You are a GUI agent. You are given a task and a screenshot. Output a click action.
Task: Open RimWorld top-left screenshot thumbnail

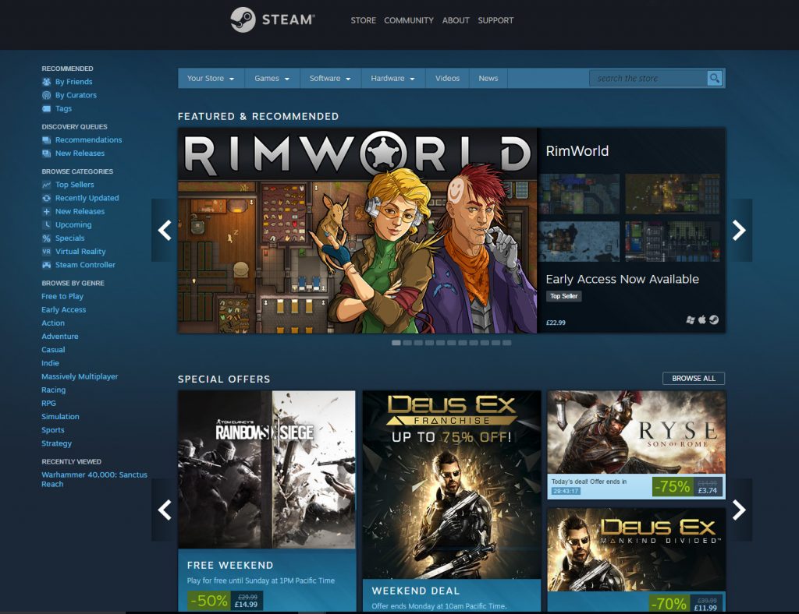pos(579,194)
